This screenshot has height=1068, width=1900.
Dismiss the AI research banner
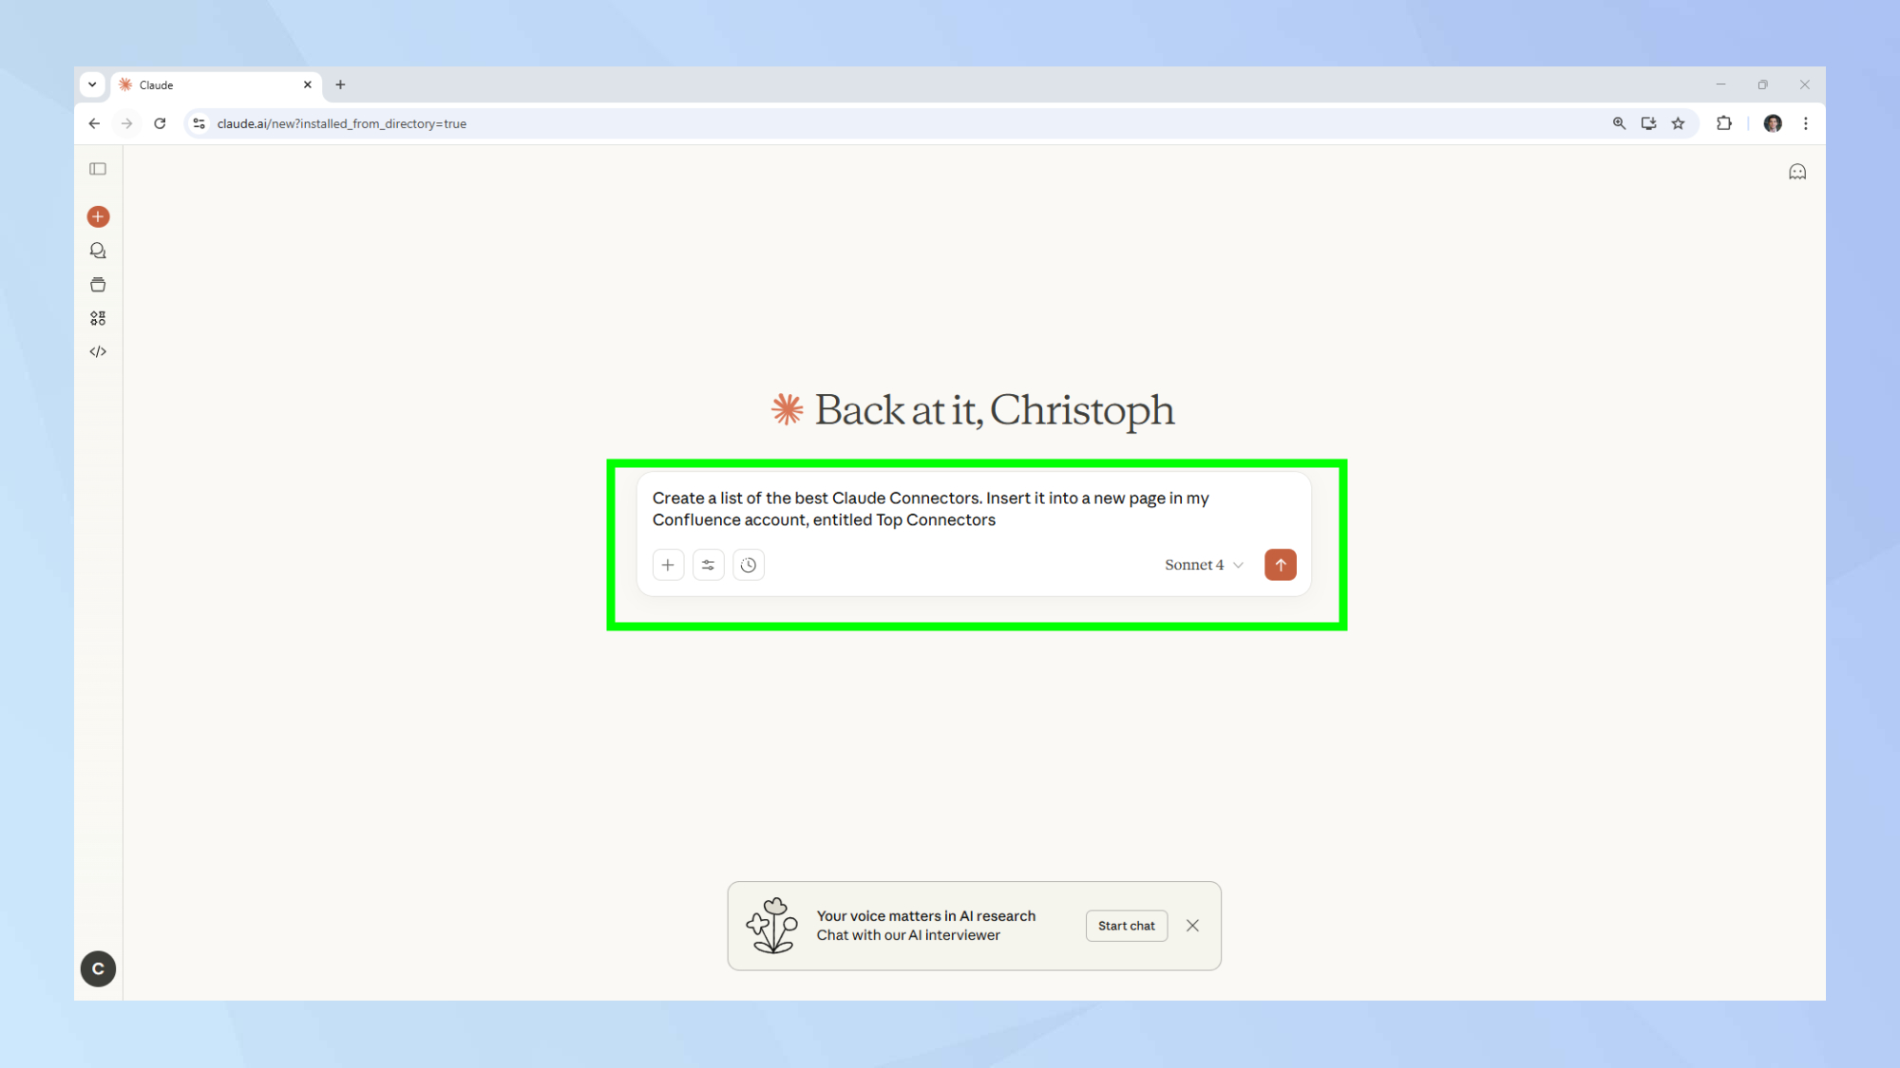1192,926
